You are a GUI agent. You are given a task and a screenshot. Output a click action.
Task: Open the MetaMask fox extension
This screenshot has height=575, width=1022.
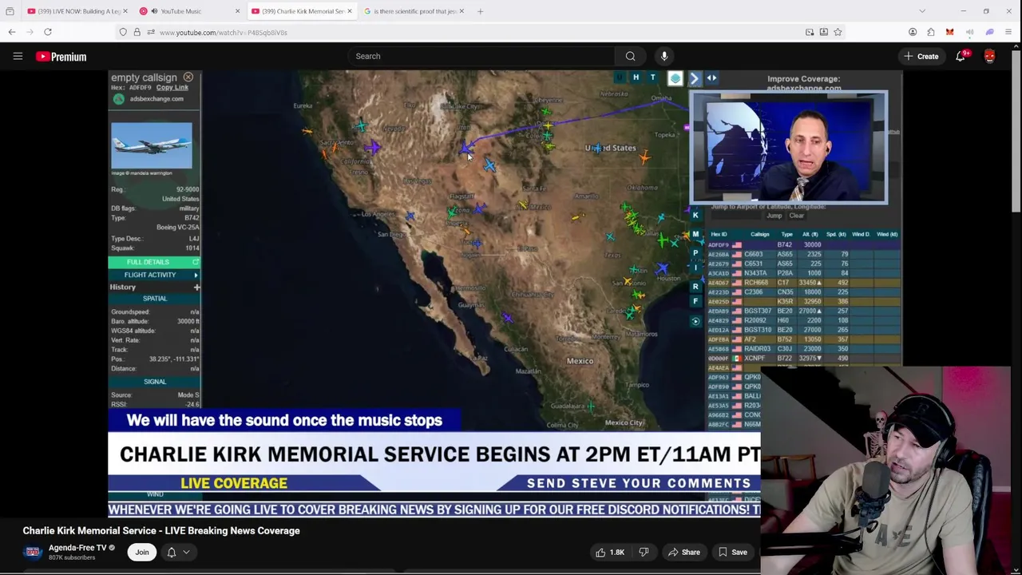click(x=949, y=32)
